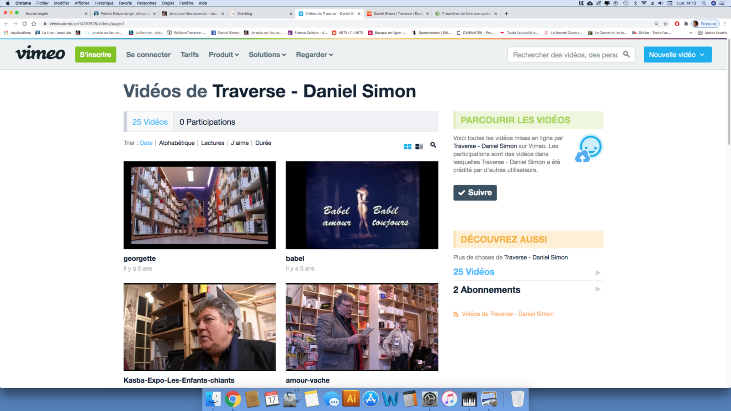Viewport: 731px width, 411px height.
Task: Switch to Daniel Simon / Traverse browser tab
Action: click(x=397, y=14)
